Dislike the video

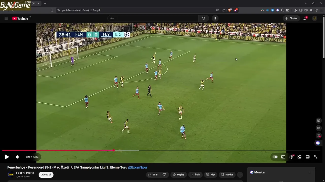pyautogui.click(x=164, y=175)
